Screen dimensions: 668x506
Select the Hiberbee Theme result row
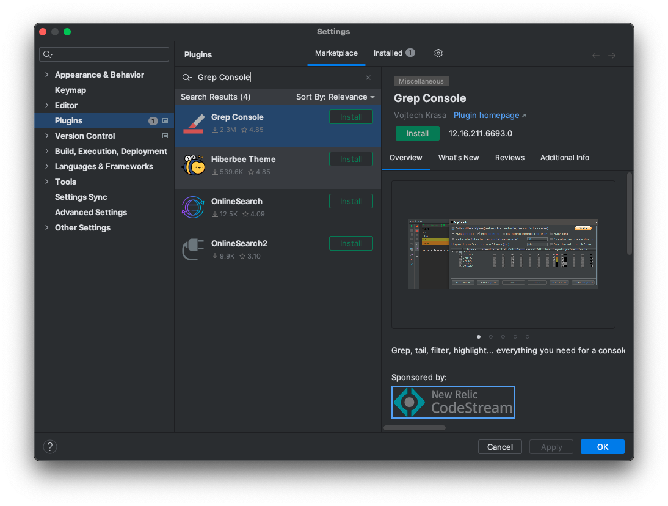tap(278, 167)
